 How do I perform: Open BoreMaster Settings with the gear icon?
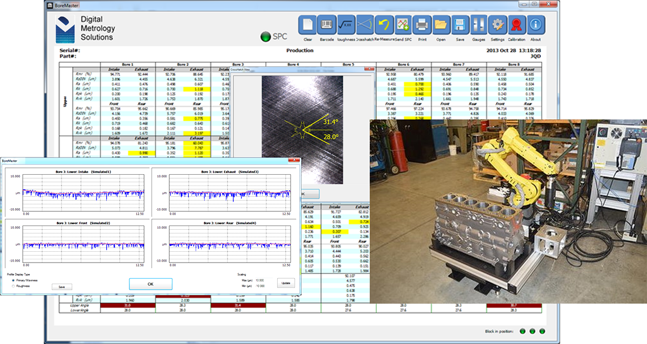coord(497,25)
